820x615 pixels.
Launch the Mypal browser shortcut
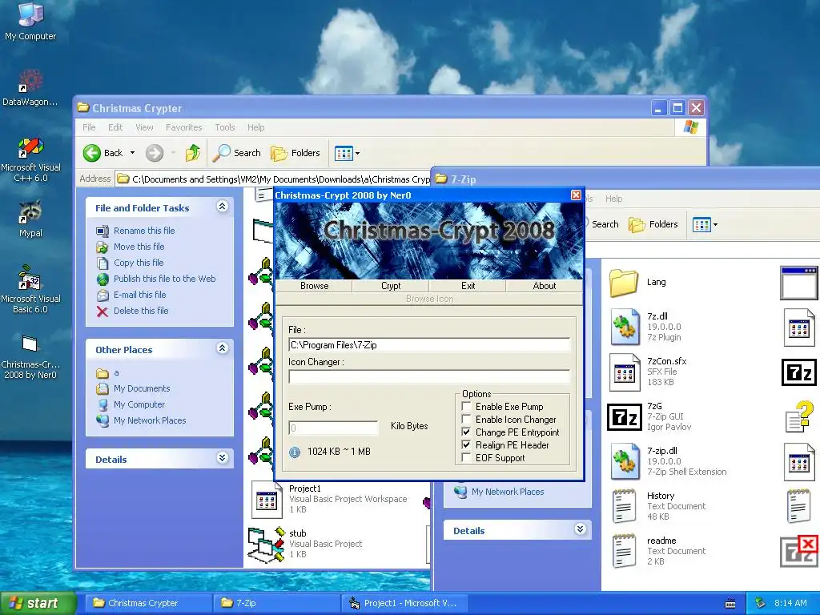pos(30,219)
